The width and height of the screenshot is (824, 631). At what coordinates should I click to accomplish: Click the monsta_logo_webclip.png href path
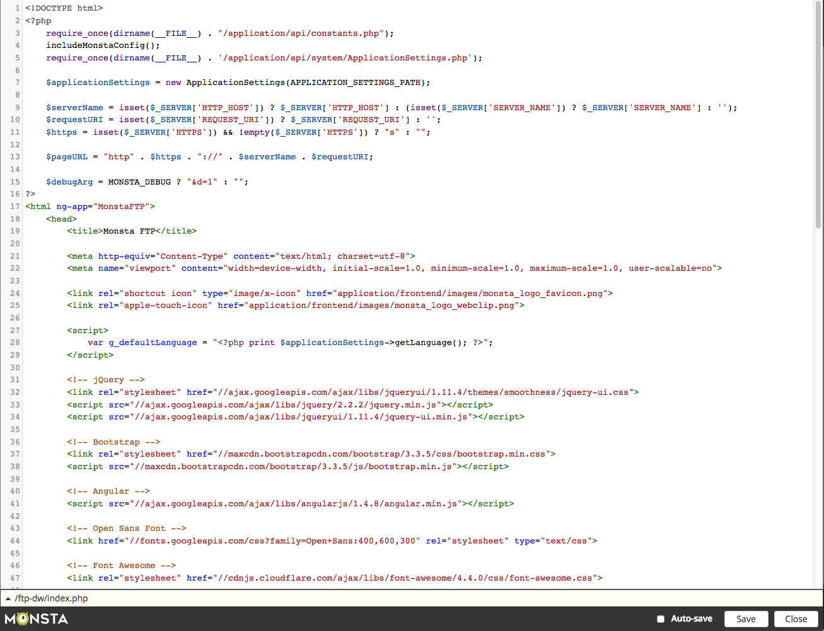click(381, 305)
